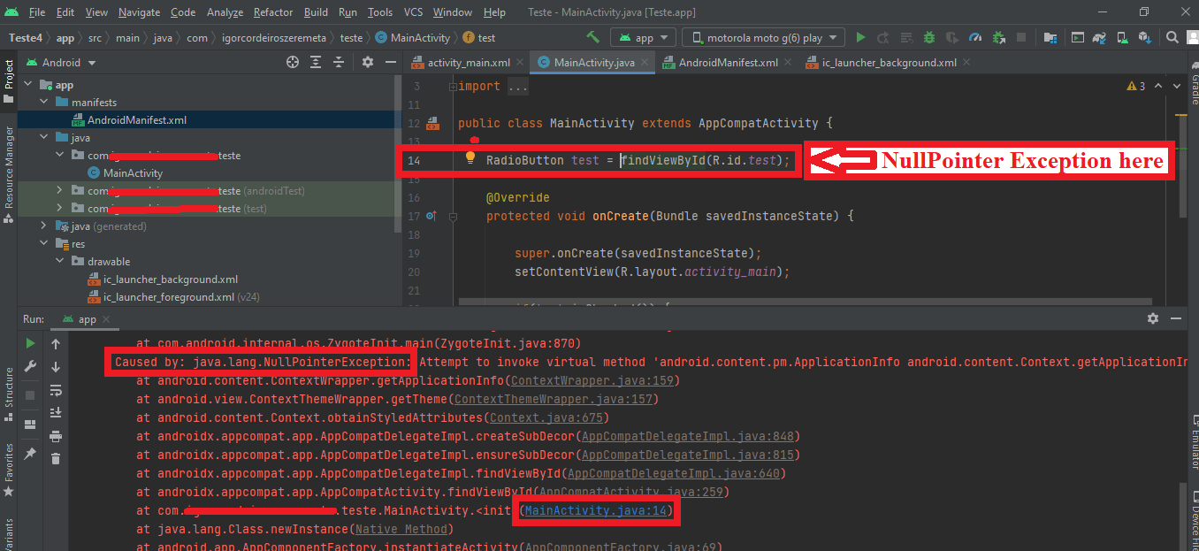Expand the teste (androidTest) package node
1199x551 pixels.
point(58,191)
